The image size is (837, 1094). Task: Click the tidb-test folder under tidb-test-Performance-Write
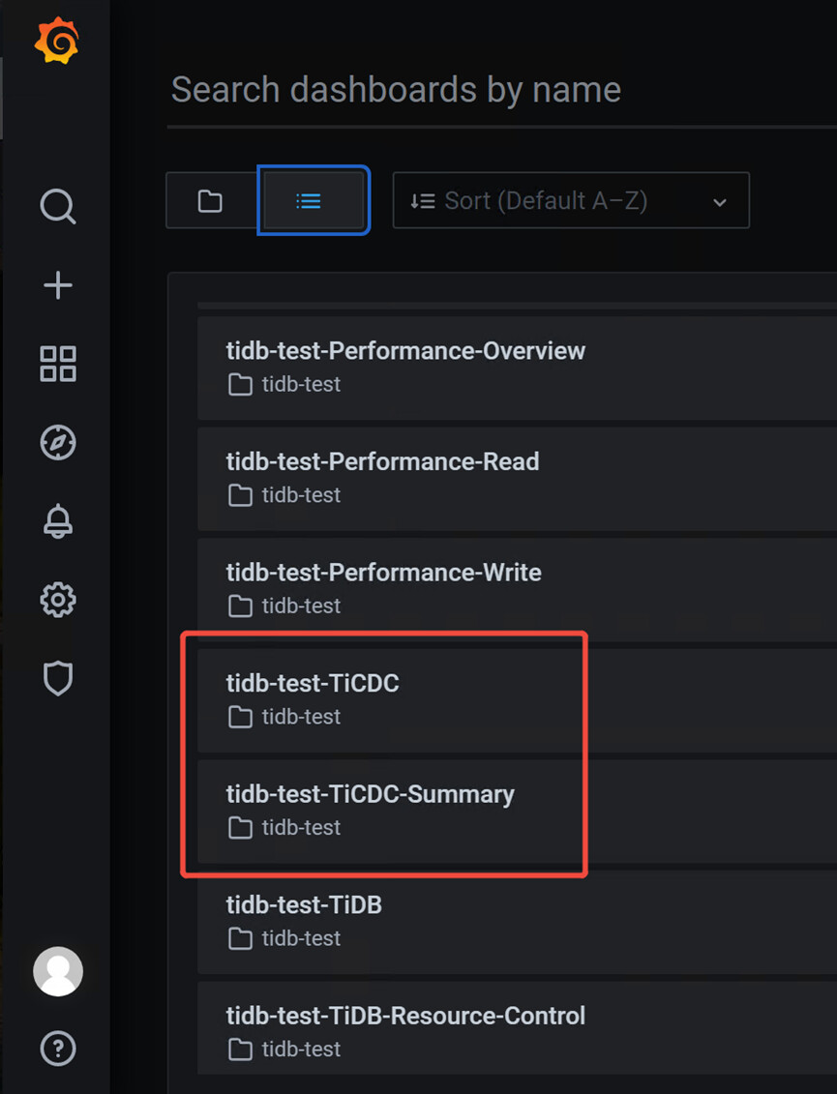coord(300,606)
